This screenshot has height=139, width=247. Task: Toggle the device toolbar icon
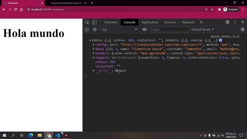tap(94, 22)
